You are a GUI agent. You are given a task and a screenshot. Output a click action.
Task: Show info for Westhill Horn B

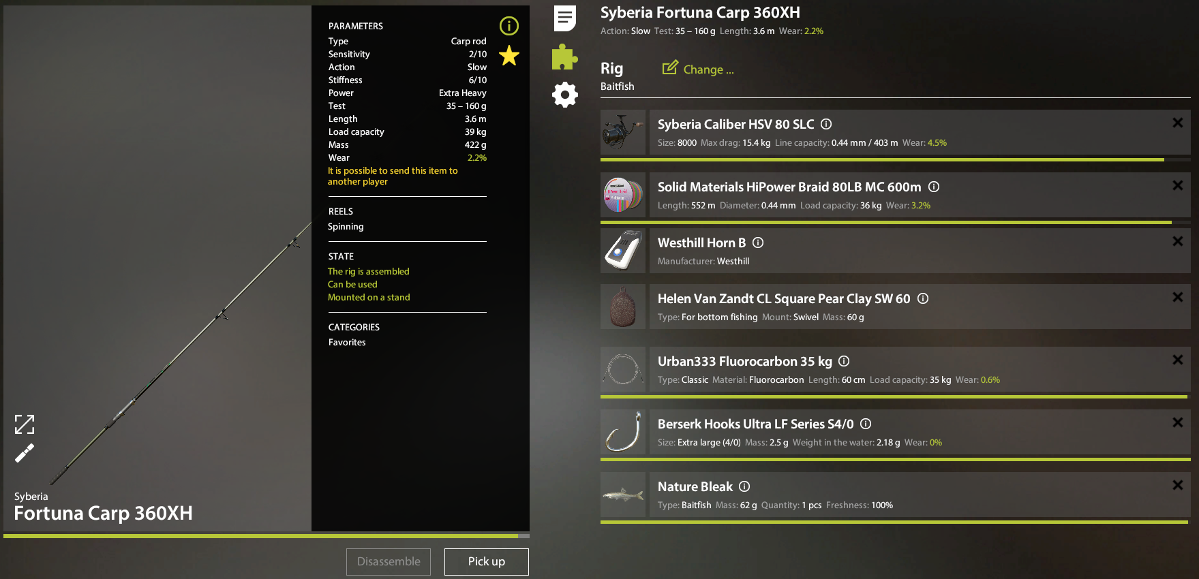[x=758, y=242]
